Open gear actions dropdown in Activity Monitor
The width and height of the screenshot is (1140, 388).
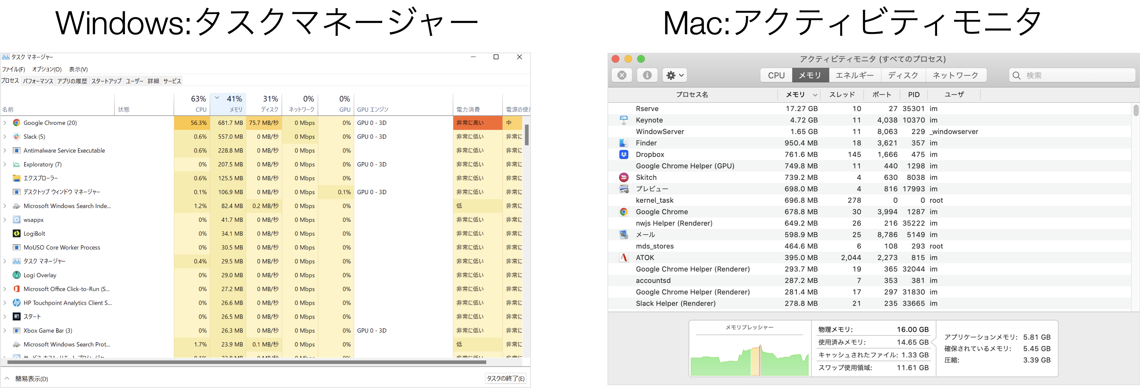675,75
